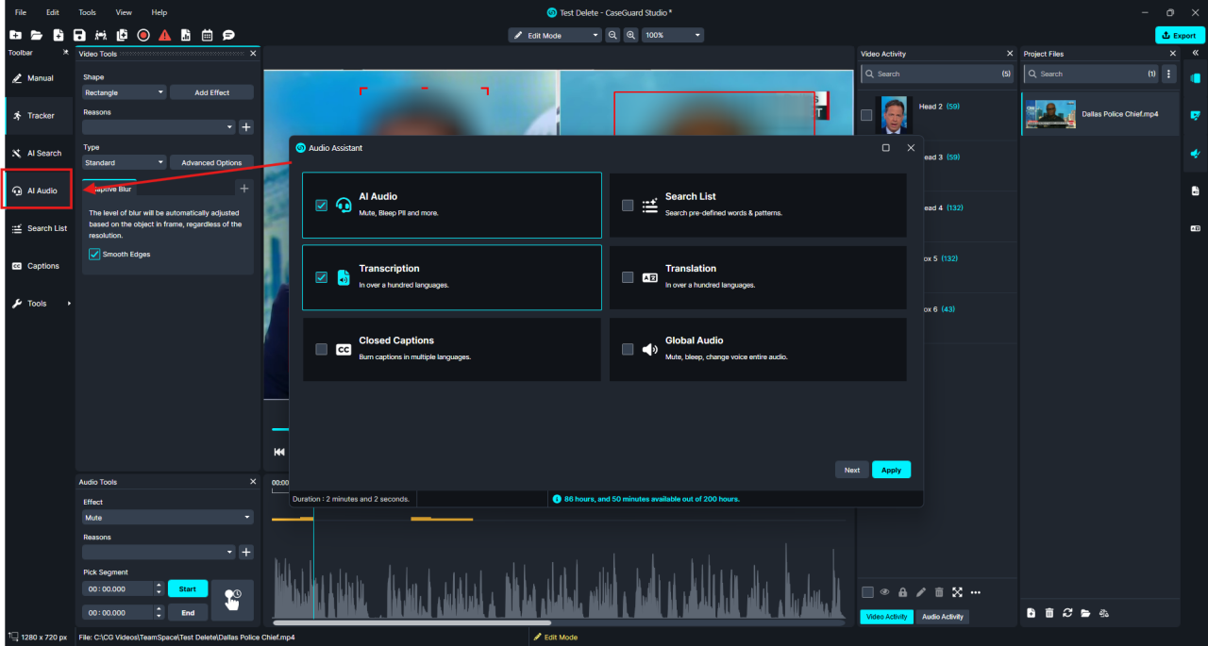Viewport: 1208px width, 646px height.
Task: Expand the Edit Mode dropdown
Action: [x=554, y=35]
